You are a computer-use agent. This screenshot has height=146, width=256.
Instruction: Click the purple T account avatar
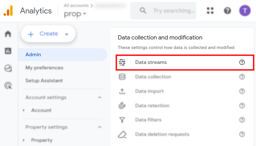245,11
